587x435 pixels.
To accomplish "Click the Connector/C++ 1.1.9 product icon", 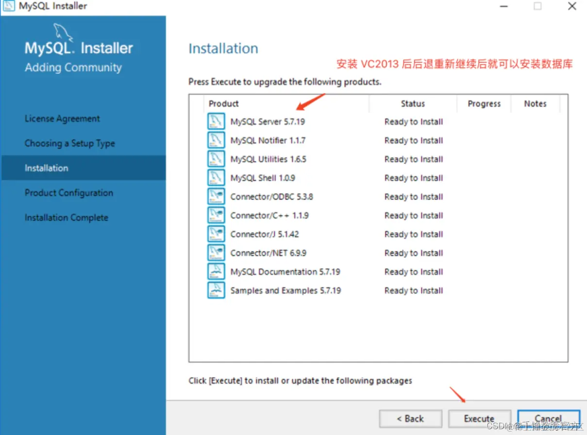I will pos(216,215).
